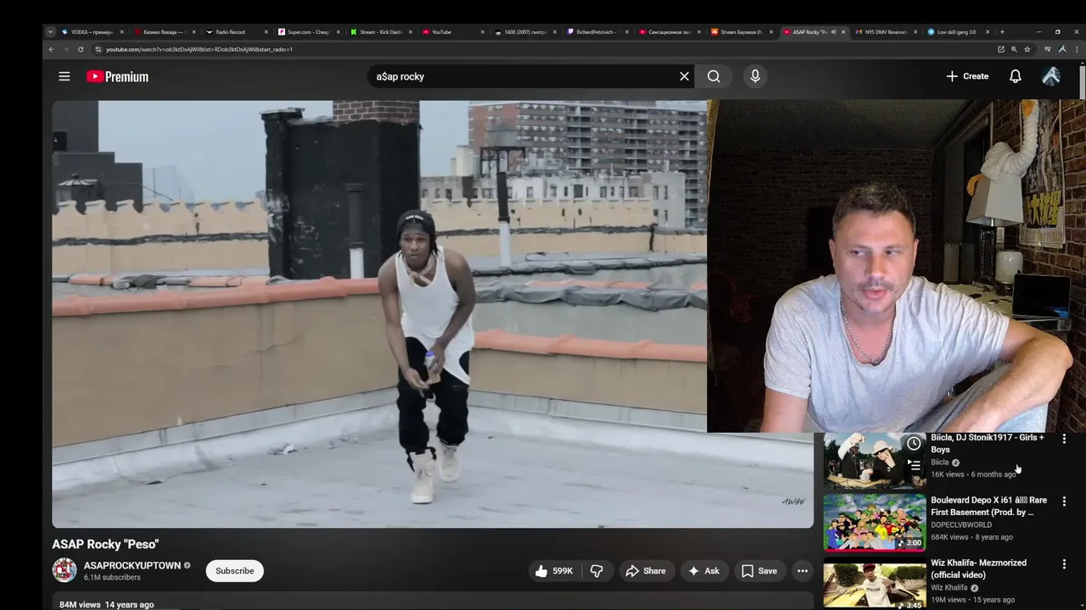This screenshot has height=610, width=1086.
Task: Add Girls + Boys video to queue
Action: [914, 465]
